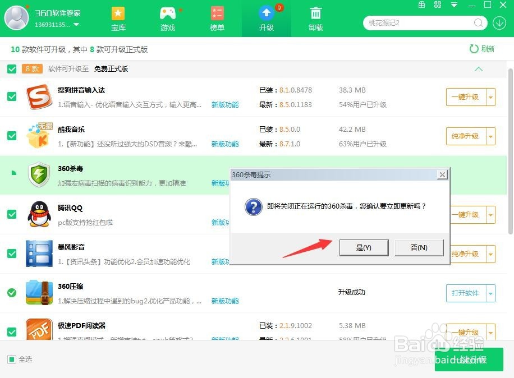This screenshot has height=378, width=514.
Task: Go to the 卸载 uninstall tab
Action: [x=316, y=19]
